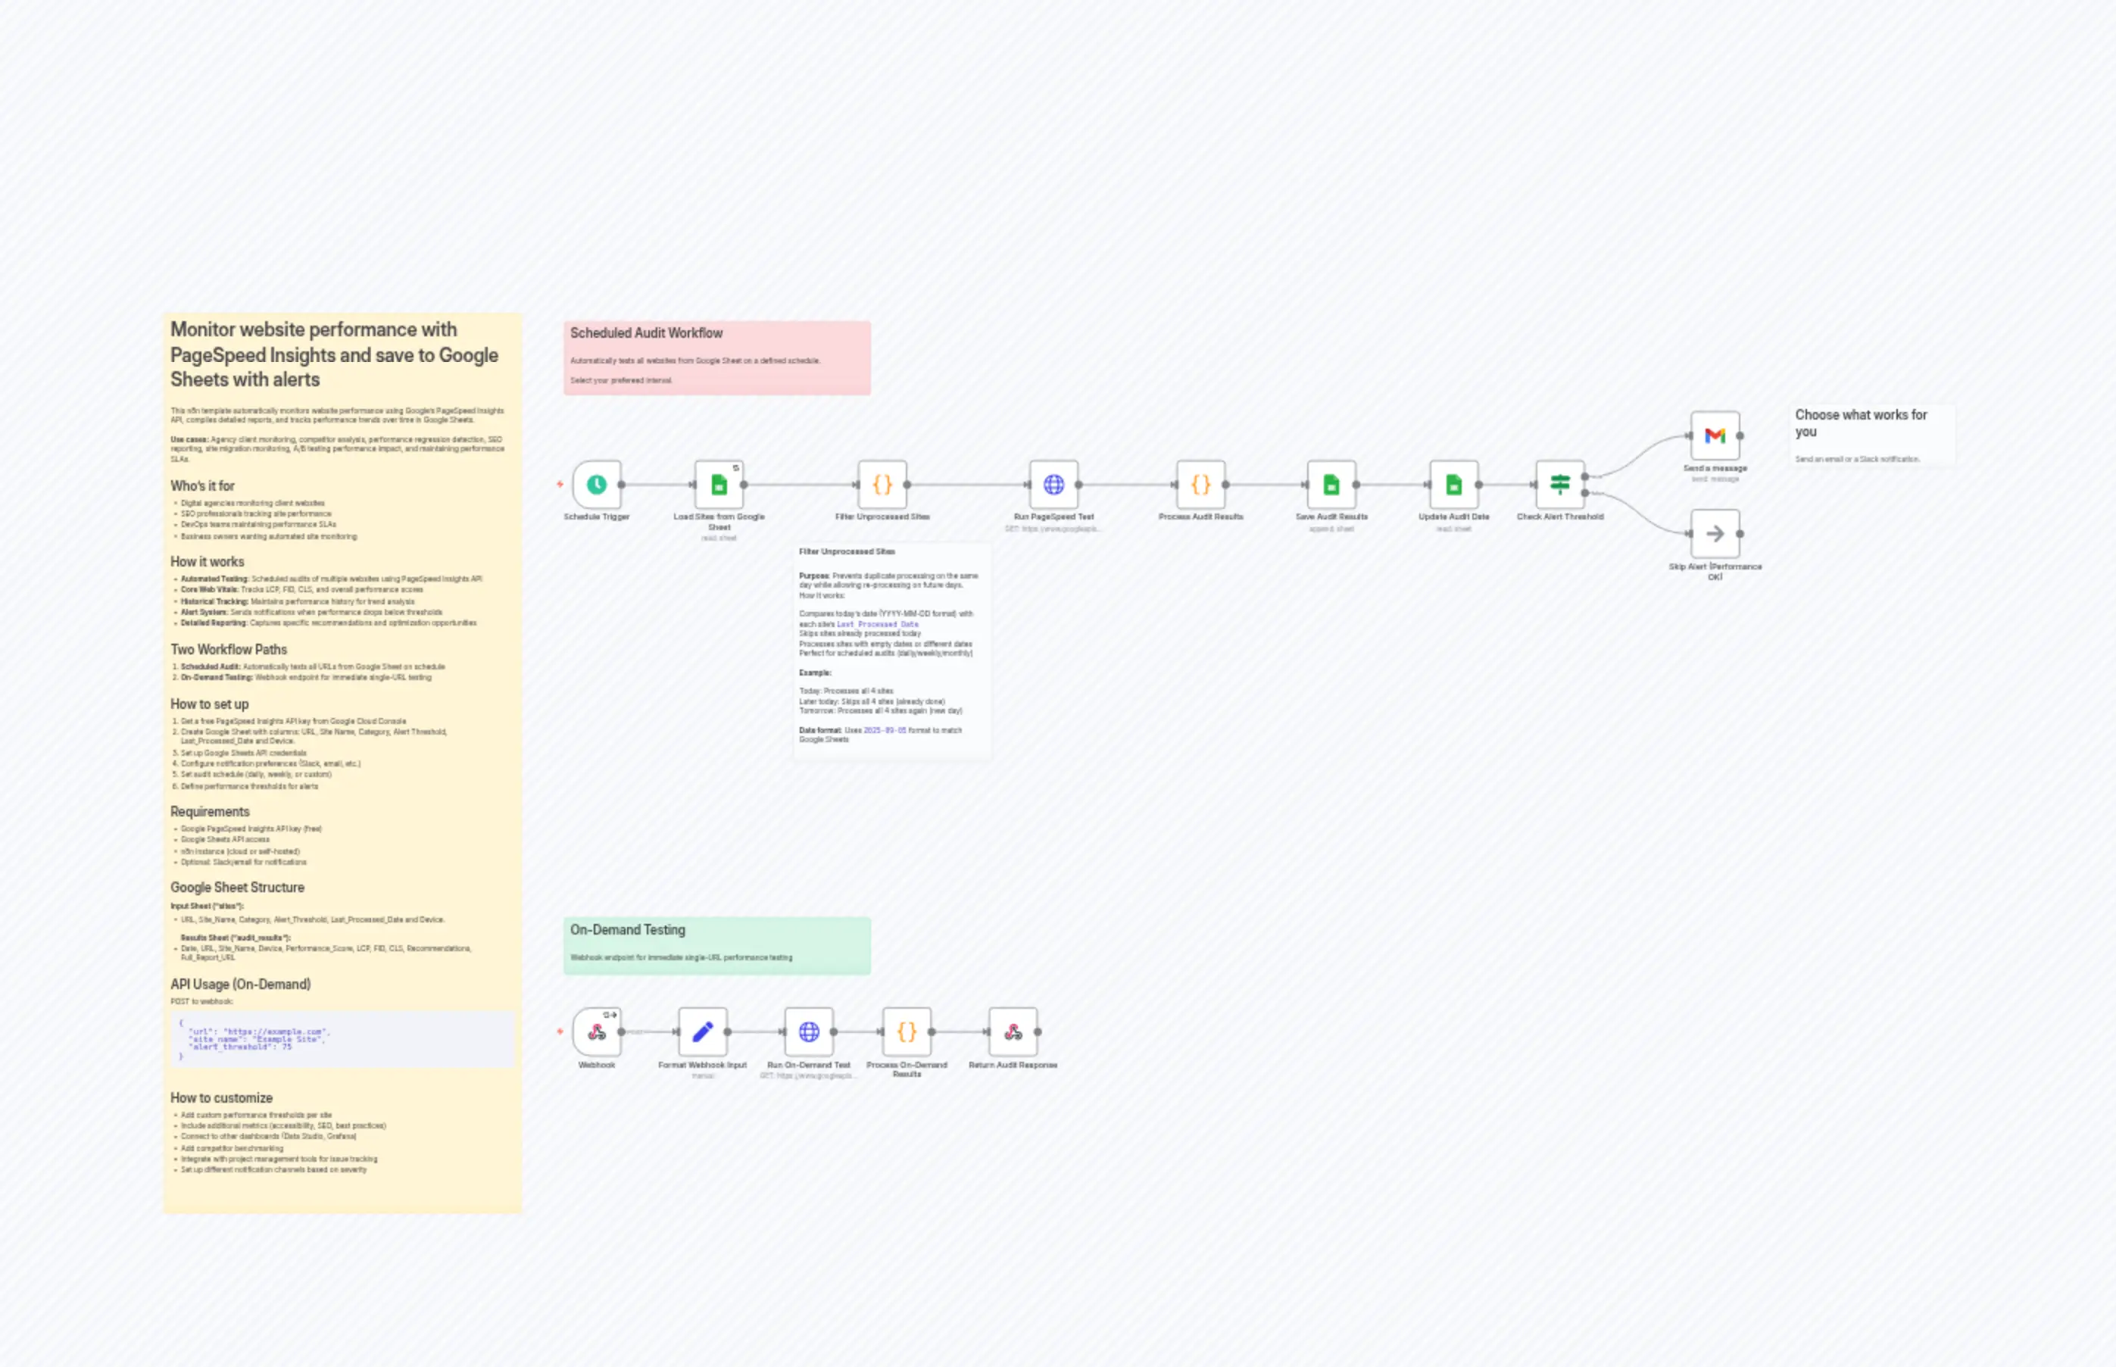The image size is (2116, 1367).
Task: Click the Scheduled Audit Workflow pink sticky note
Action: tap(716, 356)
